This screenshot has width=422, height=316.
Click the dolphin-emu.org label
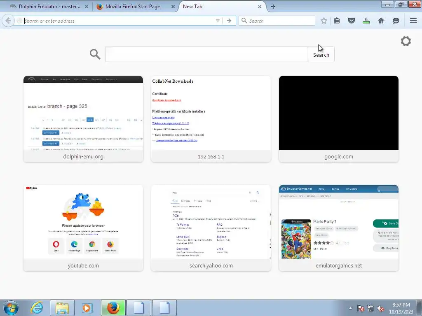point(83,156)
